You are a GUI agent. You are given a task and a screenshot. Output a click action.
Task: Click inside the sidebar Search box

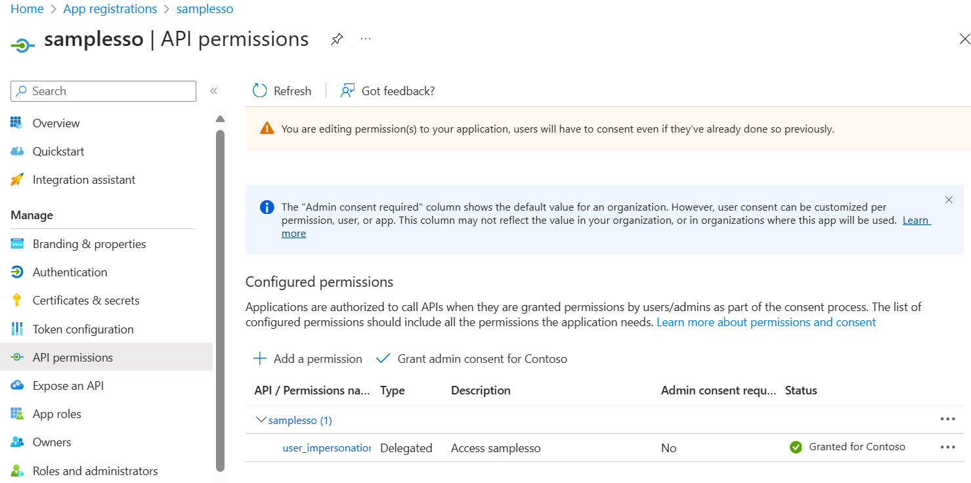[103, 91]
